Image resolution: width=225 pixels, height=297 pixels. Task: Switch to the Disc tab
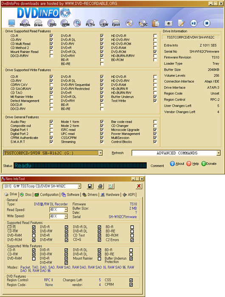click(26, 194)
